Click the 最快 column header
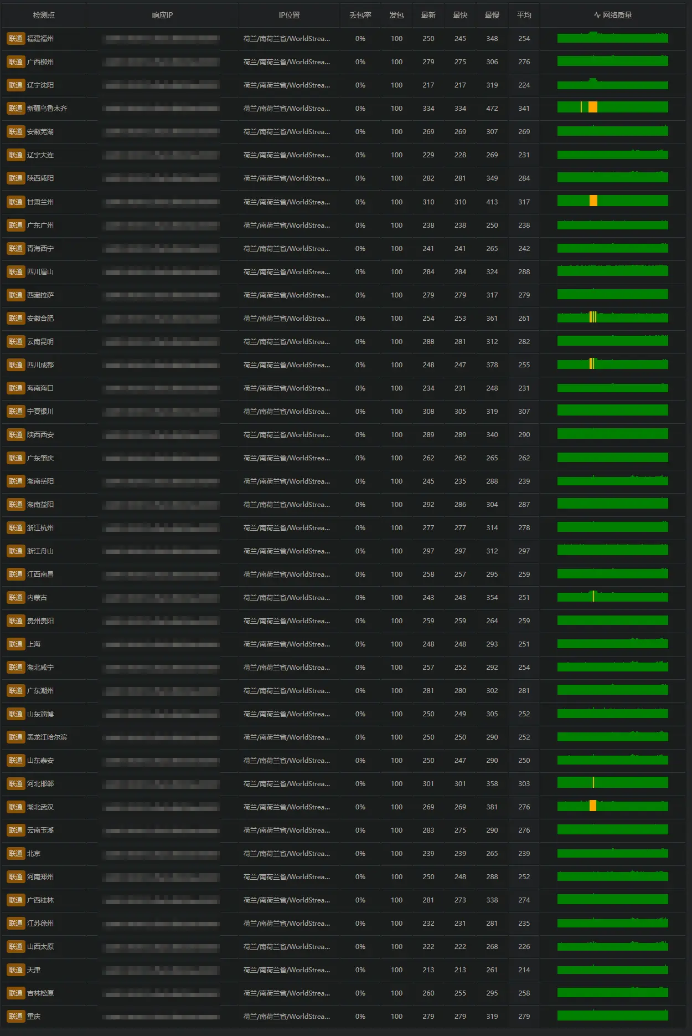 (460, 15)
